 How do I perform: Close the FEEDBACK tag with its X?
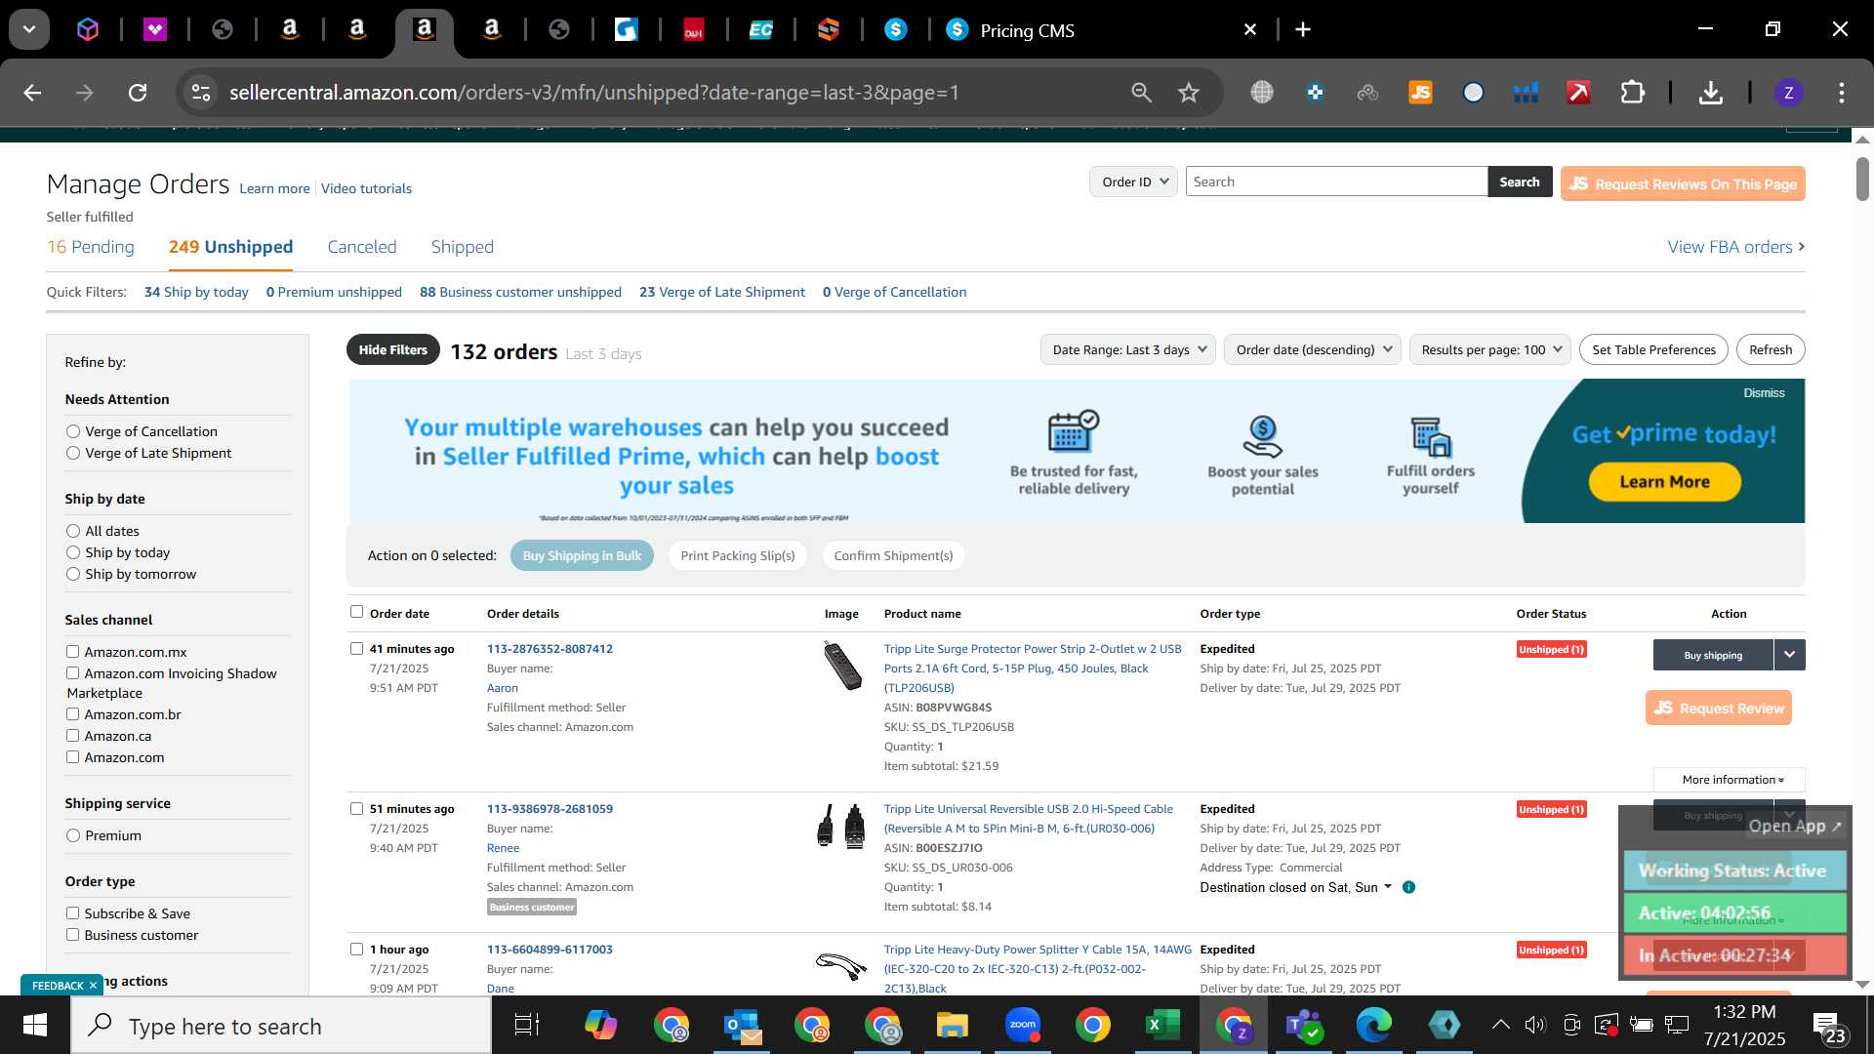click(x=93, y=986)
